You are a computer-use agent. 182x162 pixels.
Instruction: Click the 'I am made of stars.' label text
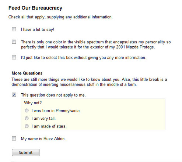click(x=49, y=126)
